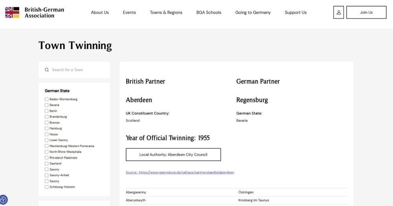Click the UK Constituent Country label
The height and width of the screenshot is (206, 393).
point(148,113)
